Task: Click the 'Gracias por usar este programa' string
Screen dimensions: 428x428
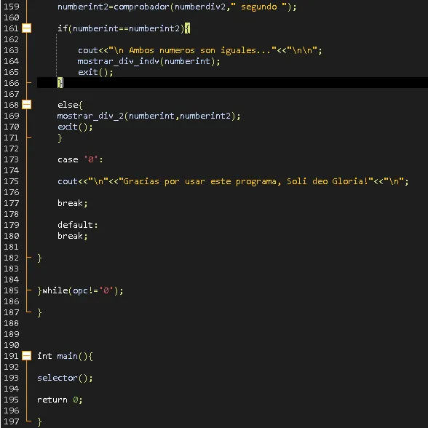Action: coord(246,181)
